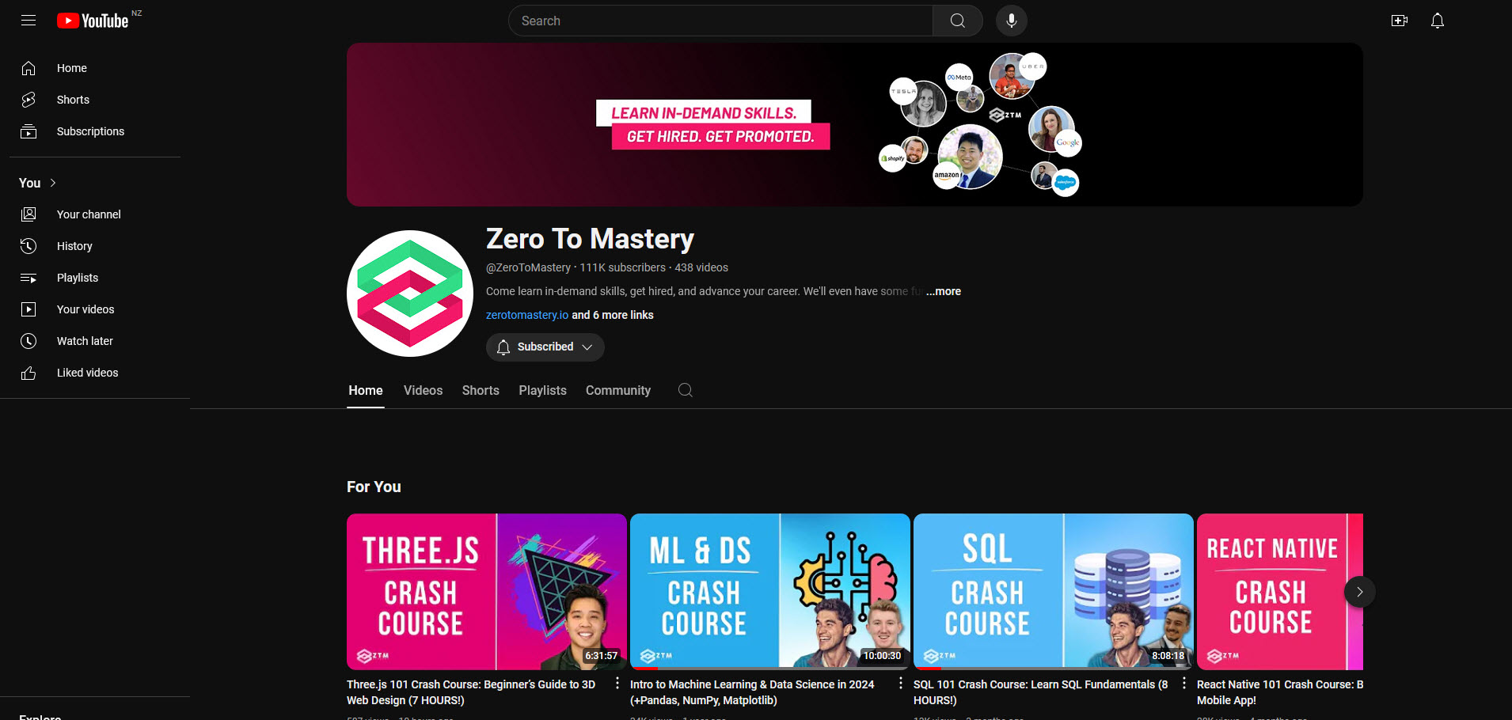Play the SQL Crash Course thumbnail
This screenshot has height=720, width=1512.
(x=1054, y=592)
